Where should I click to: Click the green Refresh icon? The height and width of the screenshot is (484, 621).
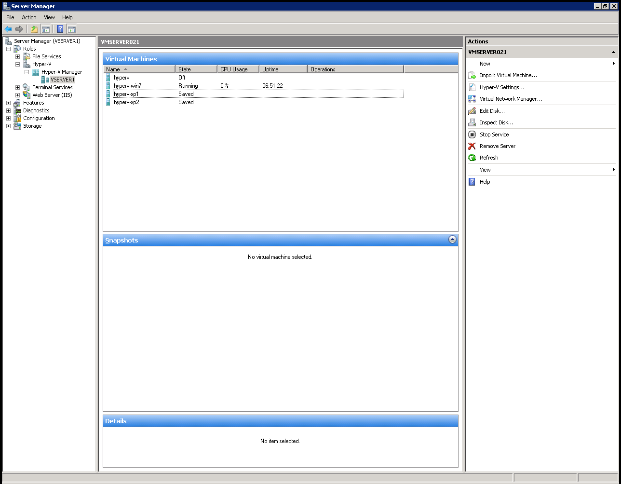coord(472,158)
